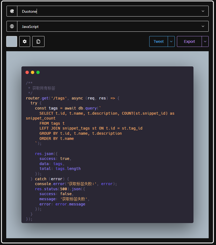Image resolution: width=216 pixels, height=245 pixels.
Task: Expand the Duotone theme dropdown chevron
Action: coord(203,11)
